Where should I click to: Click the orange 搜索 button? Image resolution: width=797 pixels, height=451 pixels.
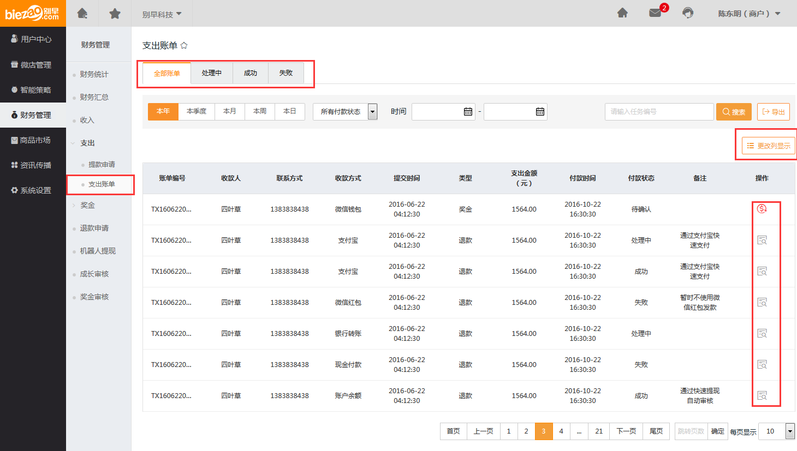pyautogui.click(x=734, y=112)
